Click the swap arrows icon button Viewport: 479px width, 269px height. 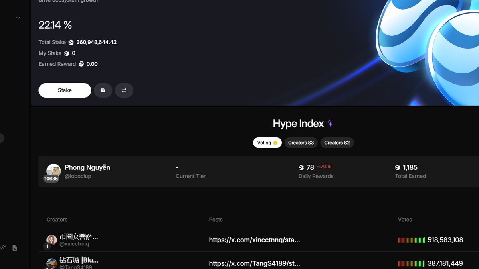tap(124, 90)
